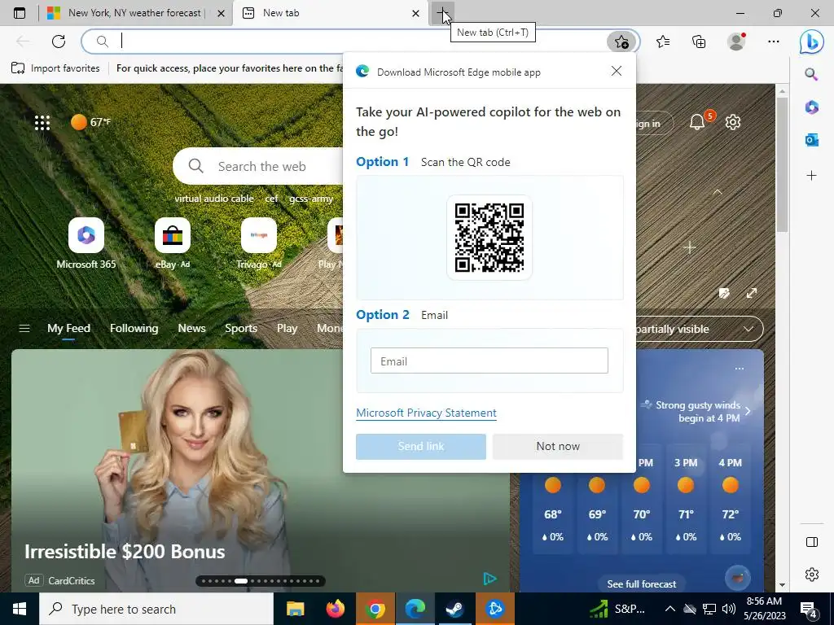Click the Search the web box

[x=258, y=166]
